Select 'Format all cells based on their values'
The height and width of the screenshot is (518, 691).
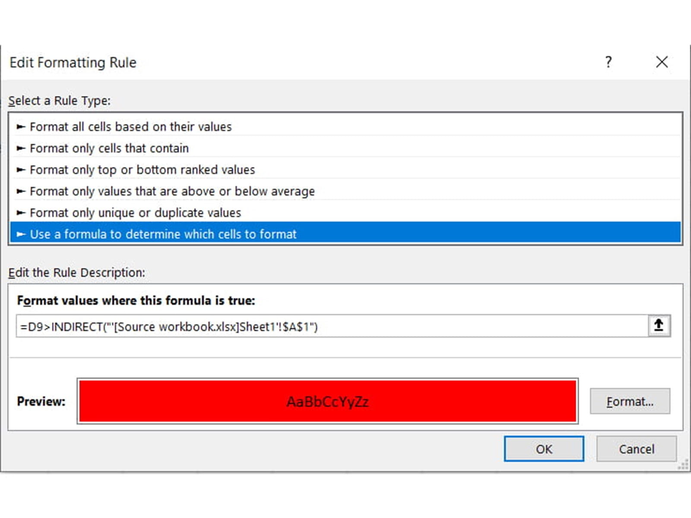(x=130, y=127)
